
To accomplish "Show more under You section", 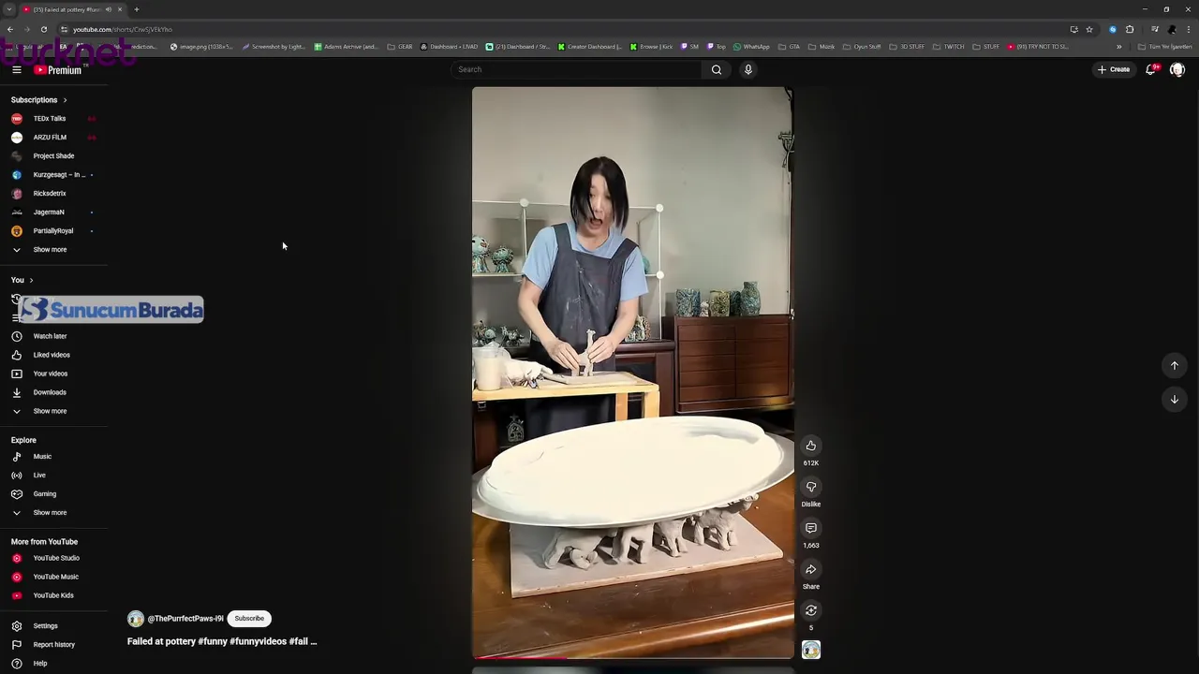I will 50,411.
